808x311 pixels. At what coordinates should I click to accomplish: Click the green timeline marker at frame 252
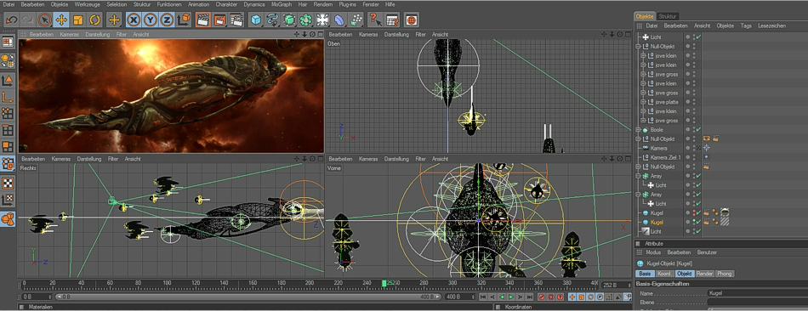[x=384, y=284]
